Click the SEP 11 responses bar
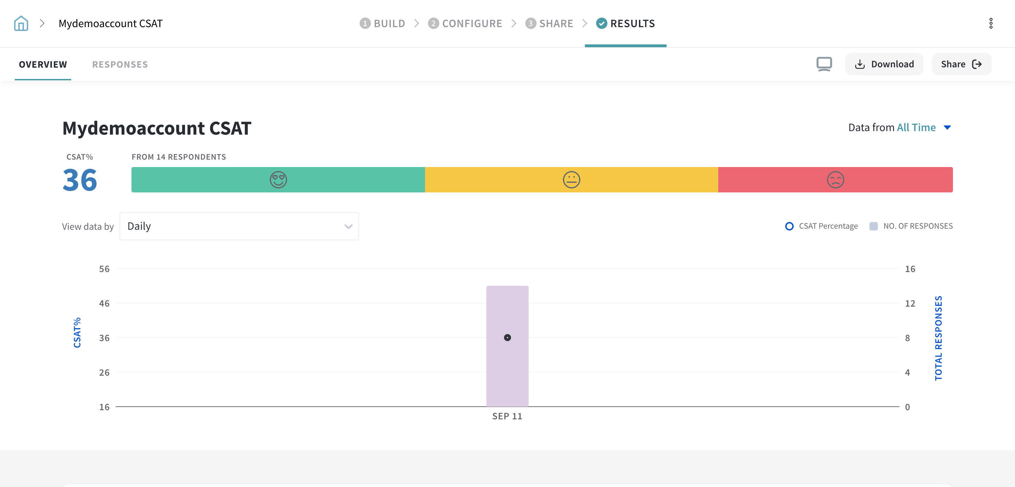Screen dimensions: 1015x487 (x=507, y=378)
